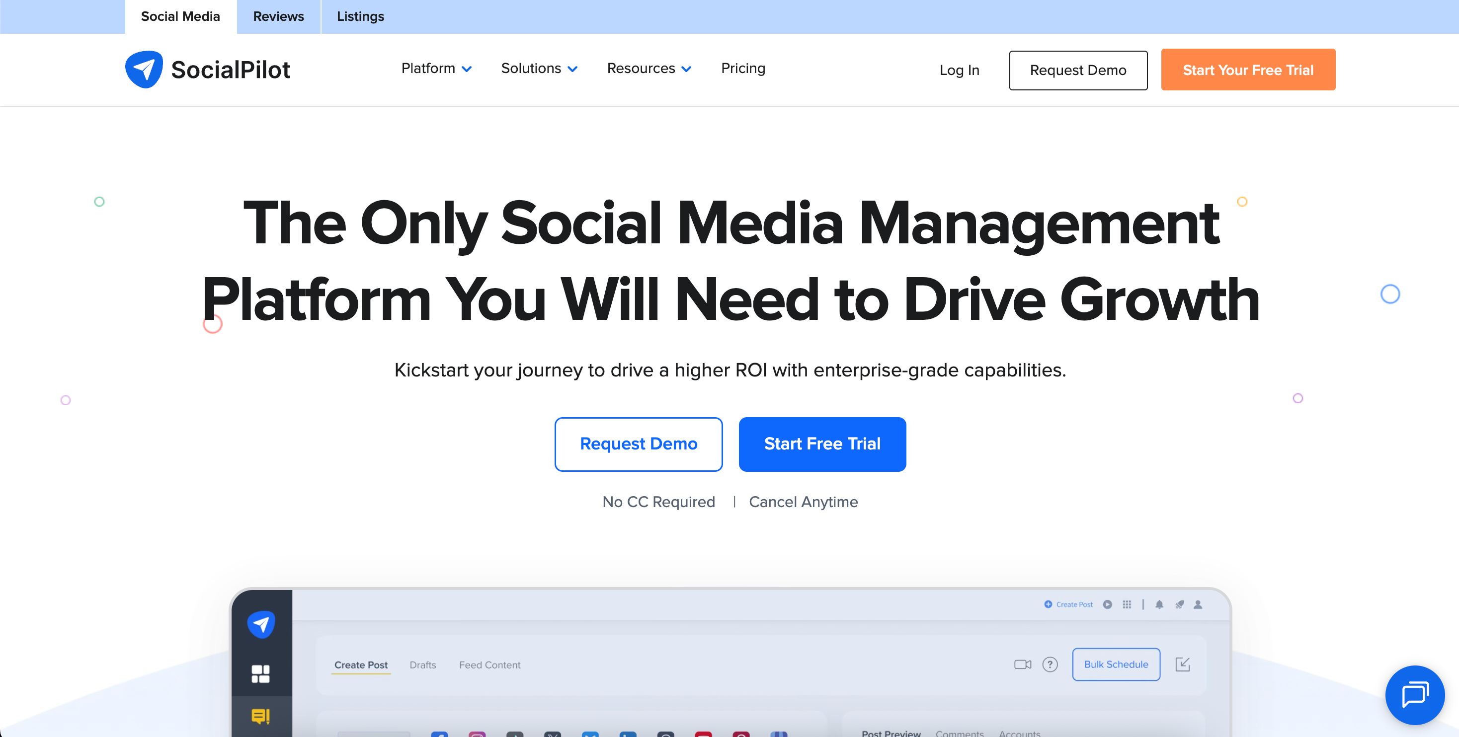The height and width of the screenshot is (737, 1459).
Task: Click the SocialPilot logo in the header
Action: click(207, 70)
